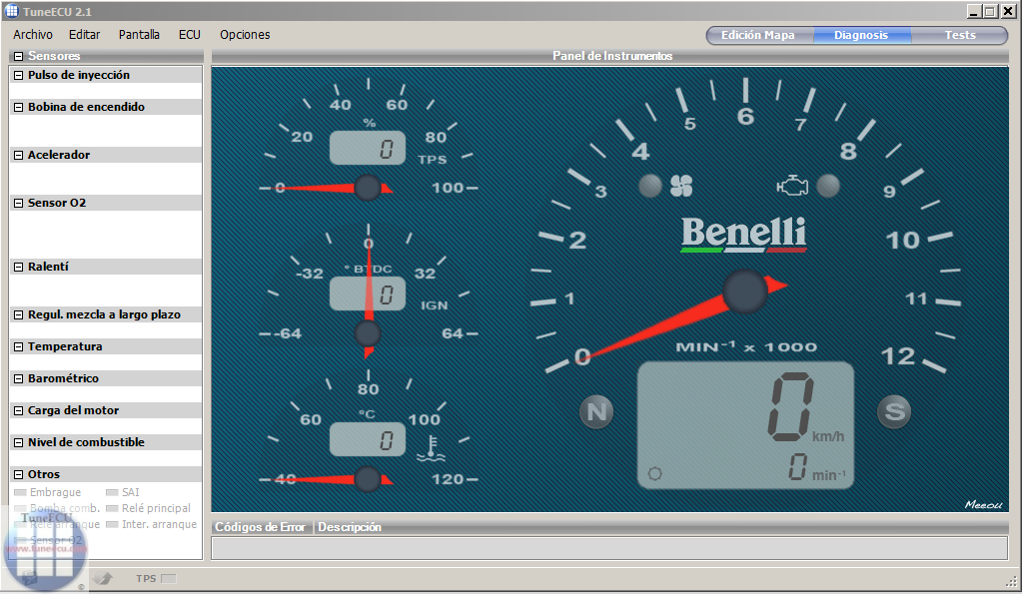Open the Editar menu
Viewport: 1022px width, 594px height.
click(x=85, y=35)
